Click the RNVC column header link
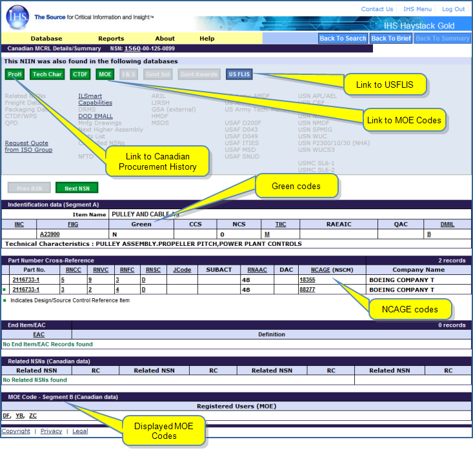This screenshot has width=473, height=455. [101, 270]
